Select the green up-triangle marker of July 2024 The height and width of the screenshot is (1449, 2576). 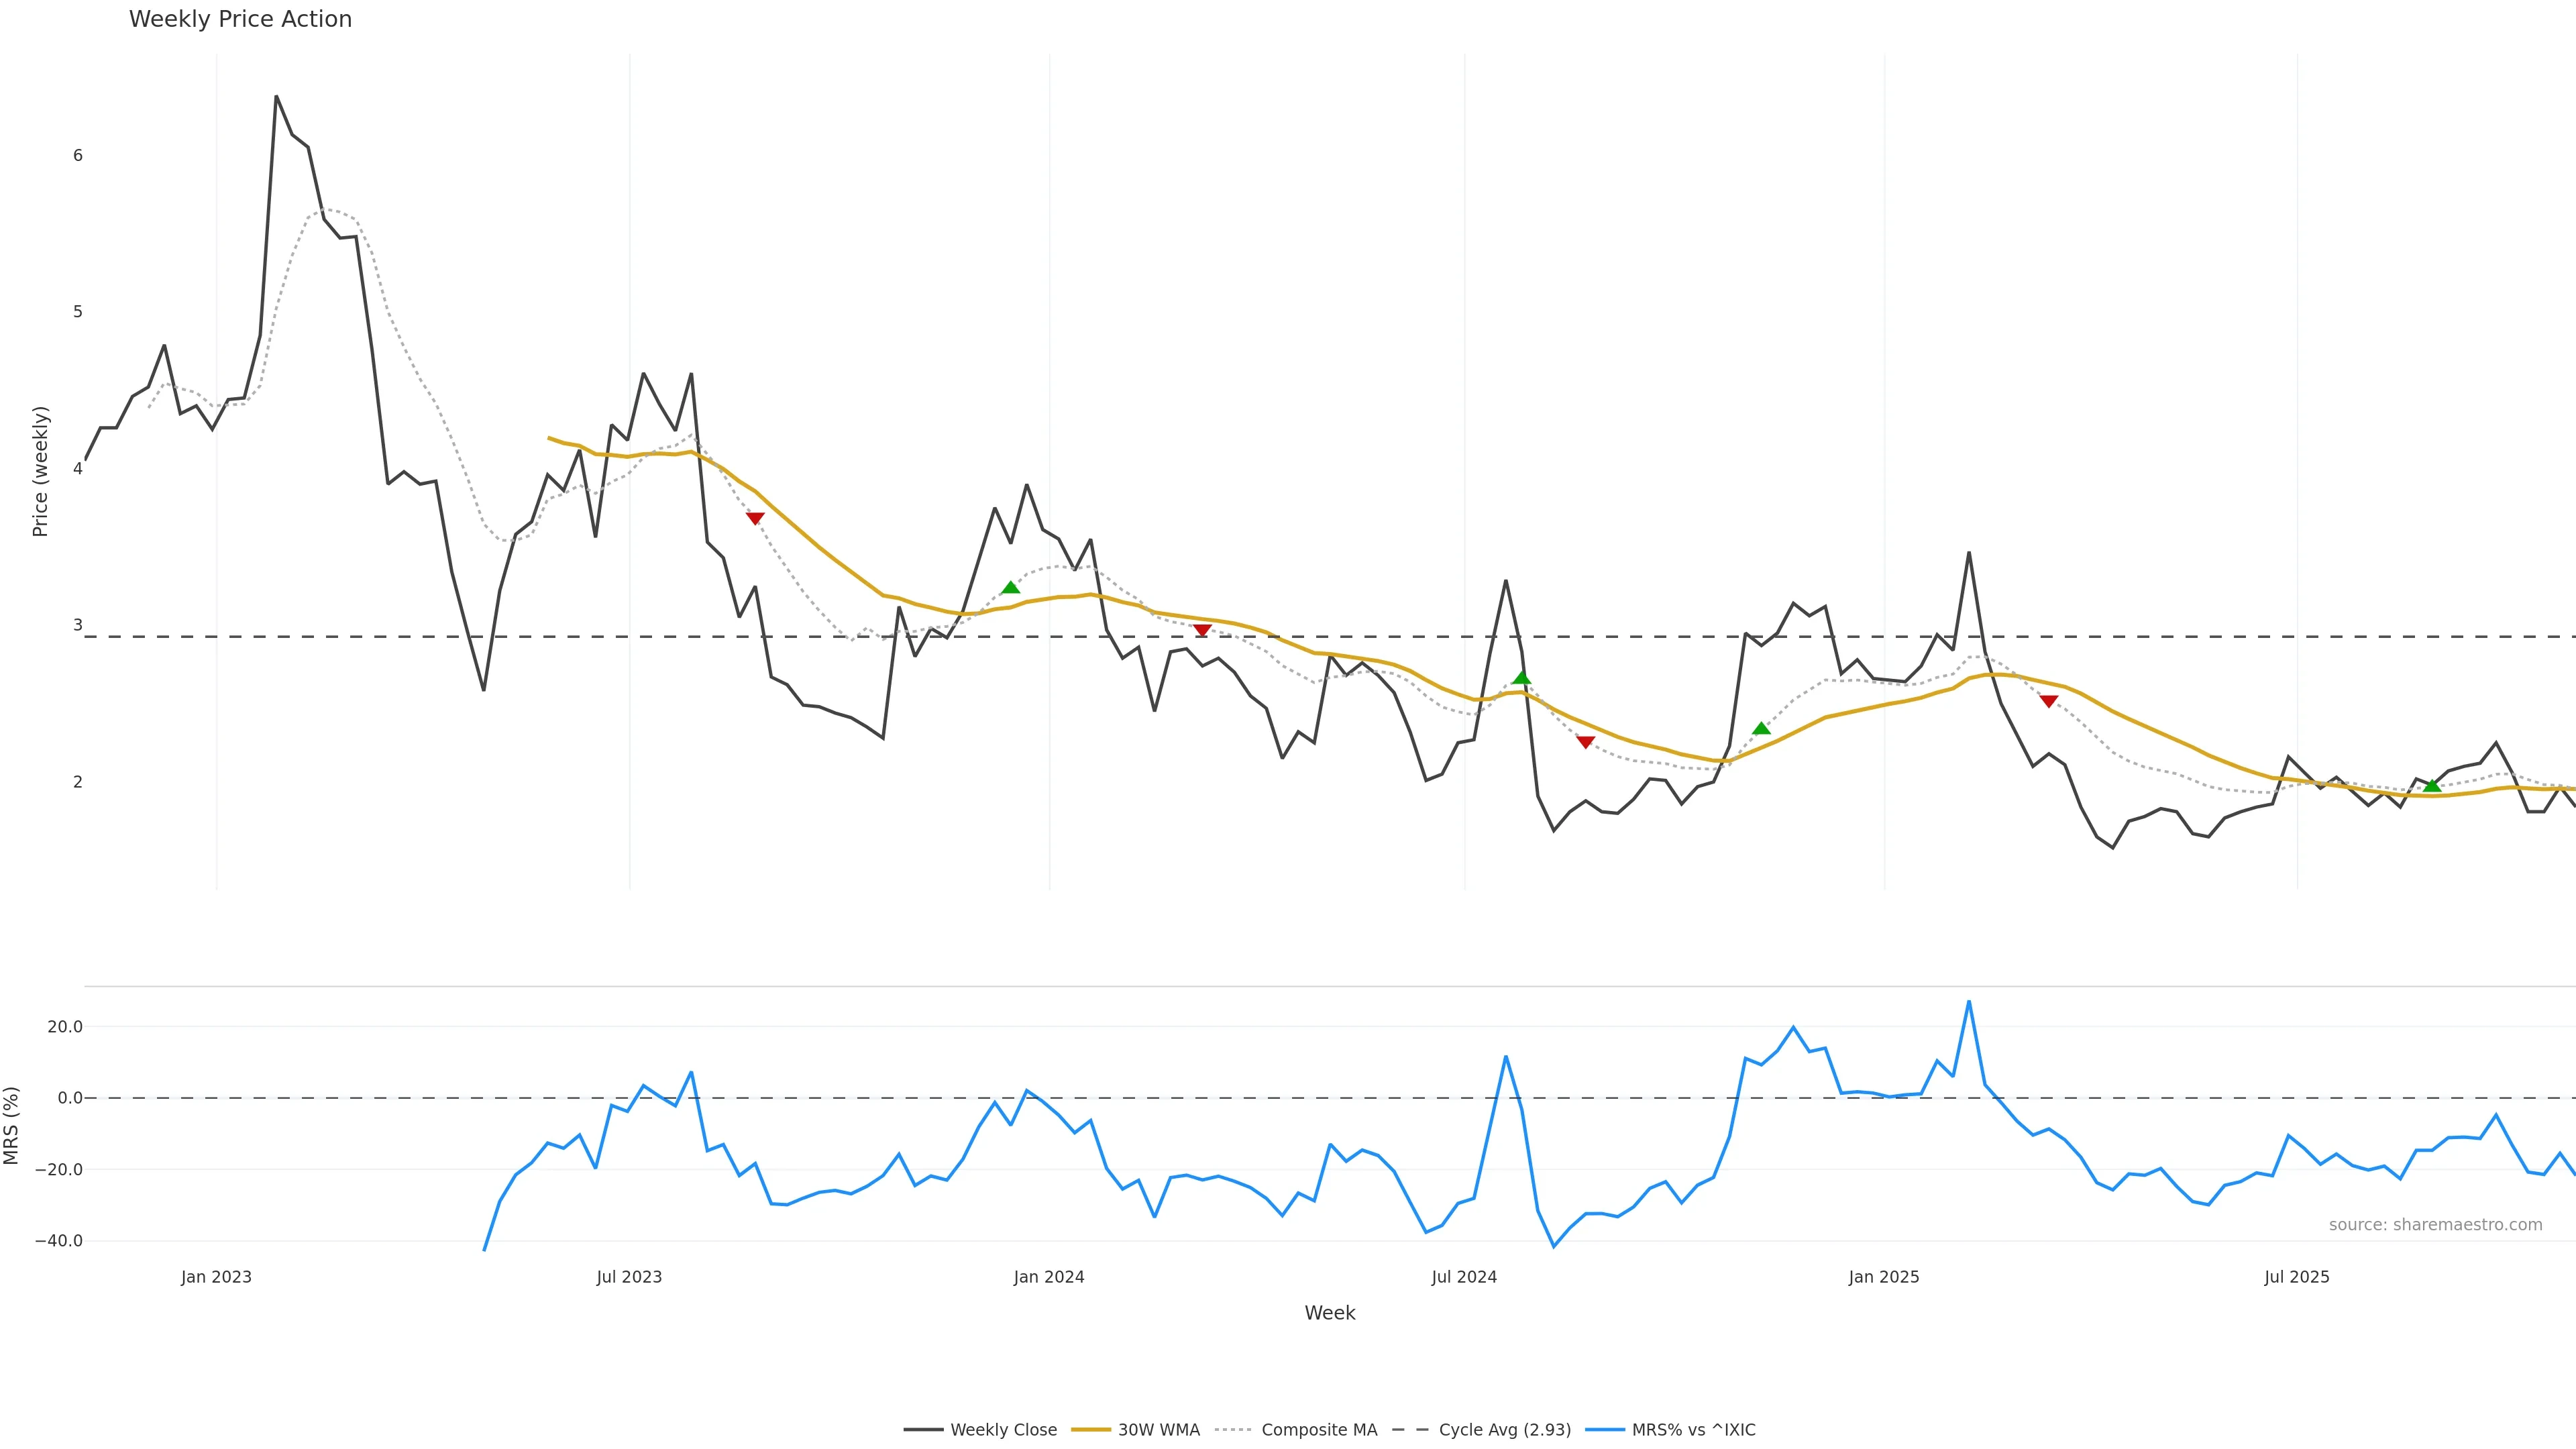click(1521, 678)
